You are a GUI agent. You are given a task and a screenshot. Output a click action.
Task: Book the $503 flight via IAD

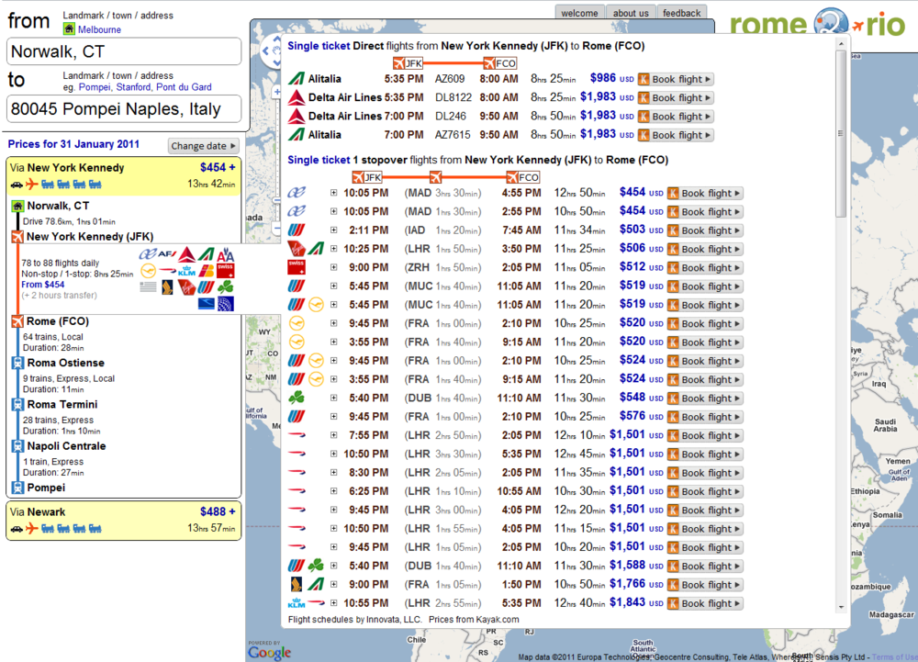tap(705, 230)
